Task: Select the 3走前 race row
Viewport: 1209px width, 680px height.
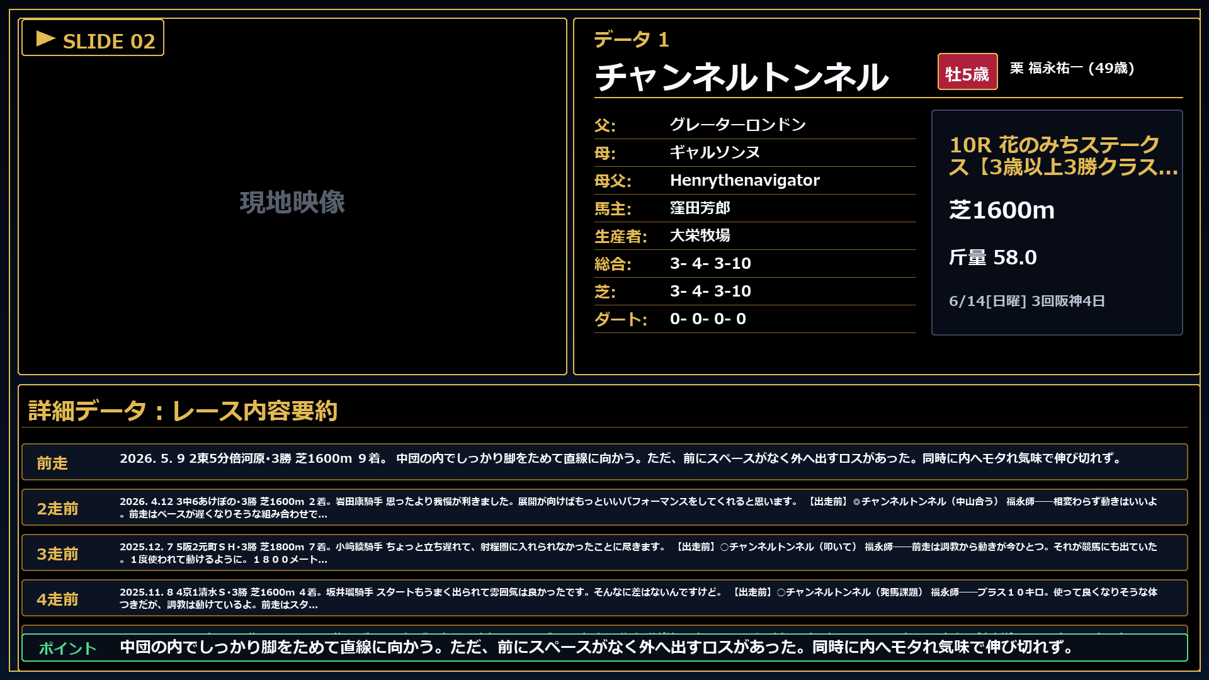Action: coord(604,553)
